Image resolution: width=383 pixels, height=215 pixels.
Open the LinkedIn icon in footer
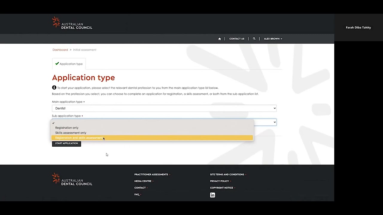212,195
